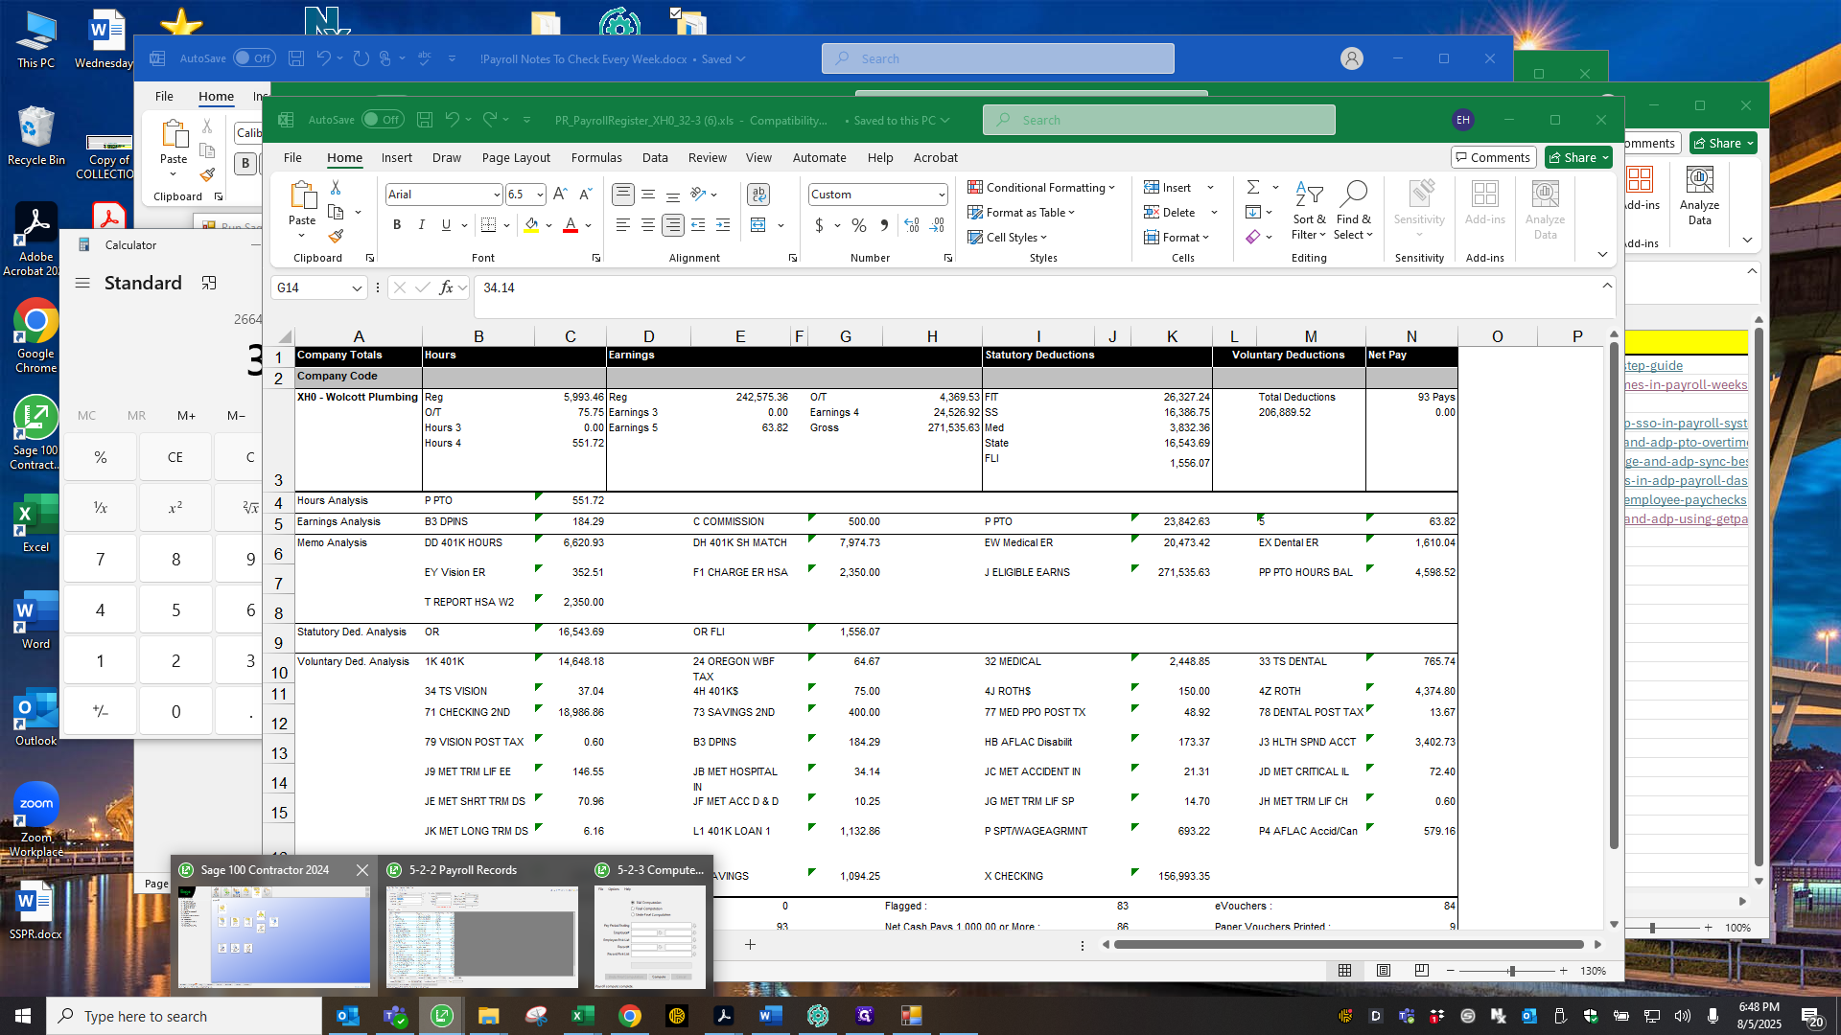Pick the red Font Color swatch
This screenshot has height=1035, width=1841.
click(571, 225)
